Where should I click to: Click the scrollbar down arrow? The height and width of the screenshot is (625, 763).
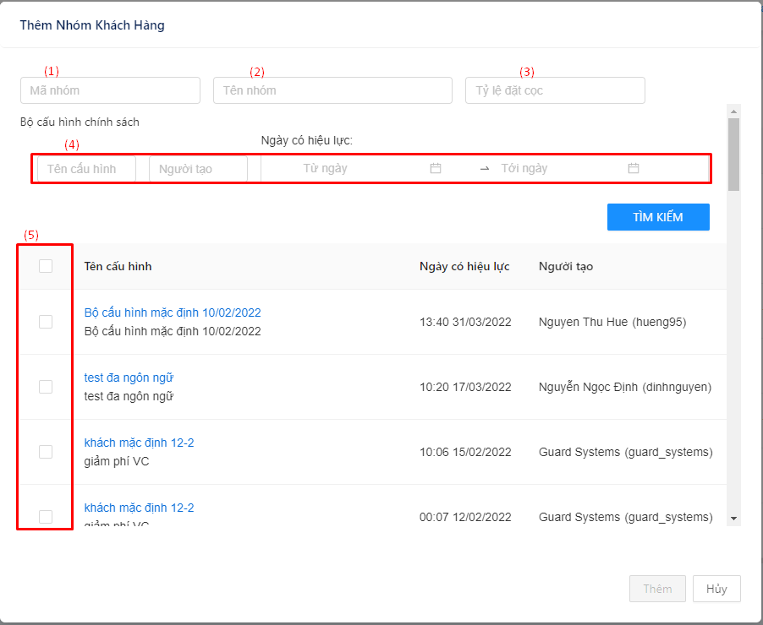733,518
